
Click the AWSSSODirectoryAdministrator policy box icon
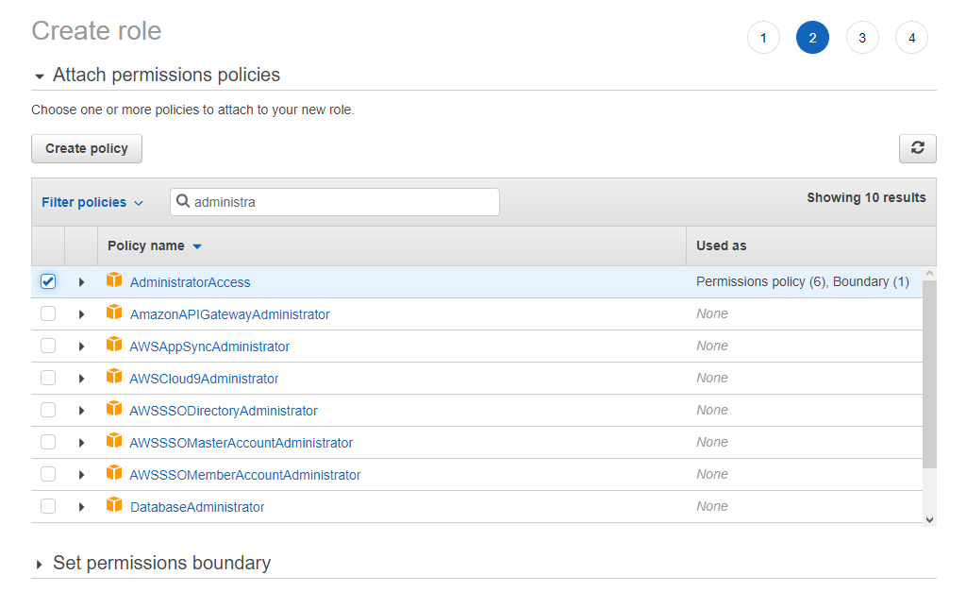pos(114,408)
